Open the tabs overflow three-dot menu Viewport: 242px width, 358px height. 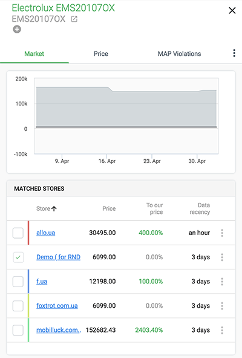point(234,53)
